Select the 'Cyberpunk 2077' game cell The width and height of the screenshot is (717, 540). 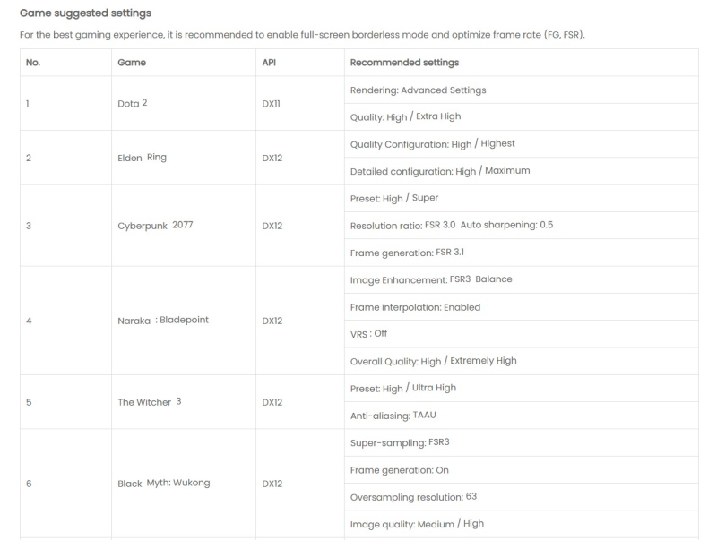coord(184,226)
